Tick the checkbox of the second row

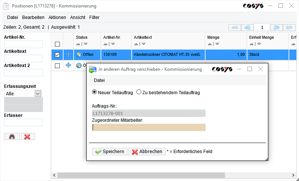coord(57,66)
